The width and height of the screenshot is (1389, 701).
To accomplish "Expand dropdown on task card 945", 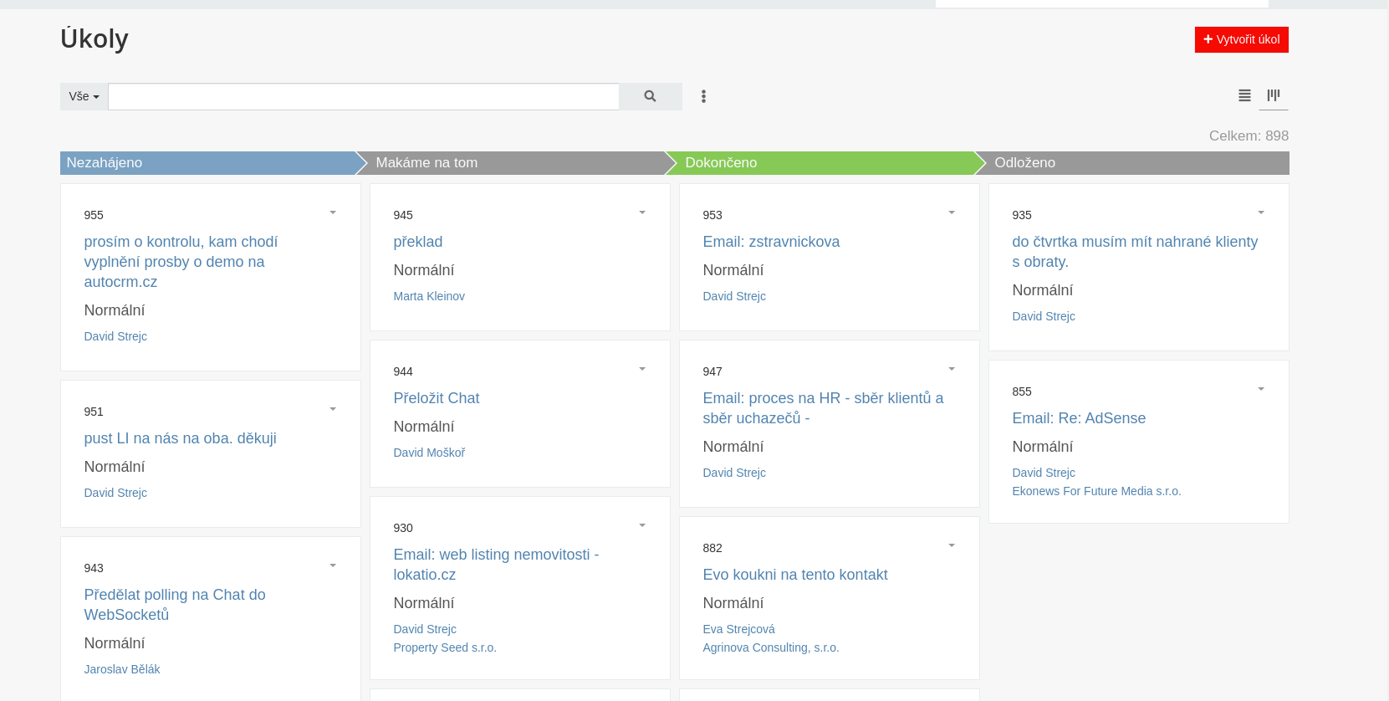I will 642,212.
